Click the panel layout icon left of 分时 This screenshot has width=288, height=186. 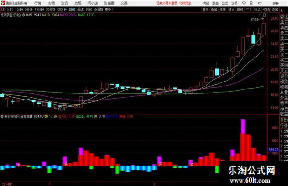click(2, 9)
